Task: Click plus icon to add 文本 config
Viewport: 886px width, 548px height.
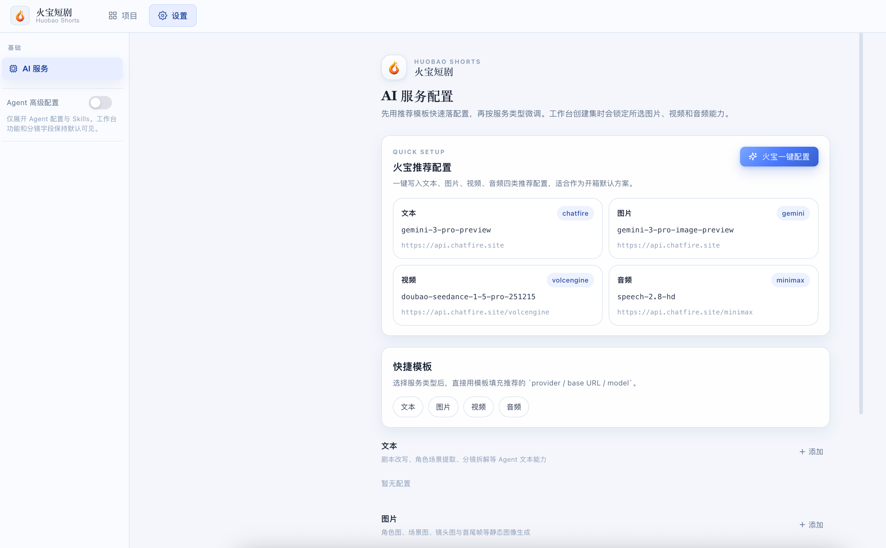Action: point(802,452)
